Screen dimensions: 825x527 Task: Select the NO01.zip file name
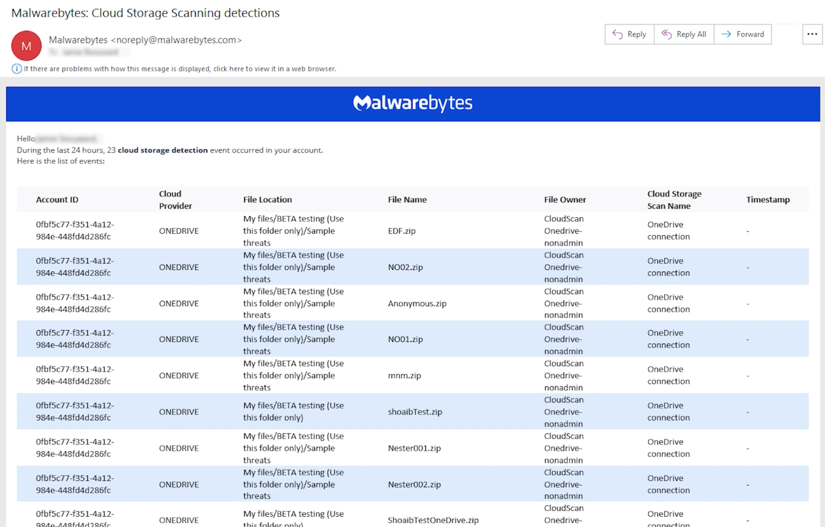405,339
